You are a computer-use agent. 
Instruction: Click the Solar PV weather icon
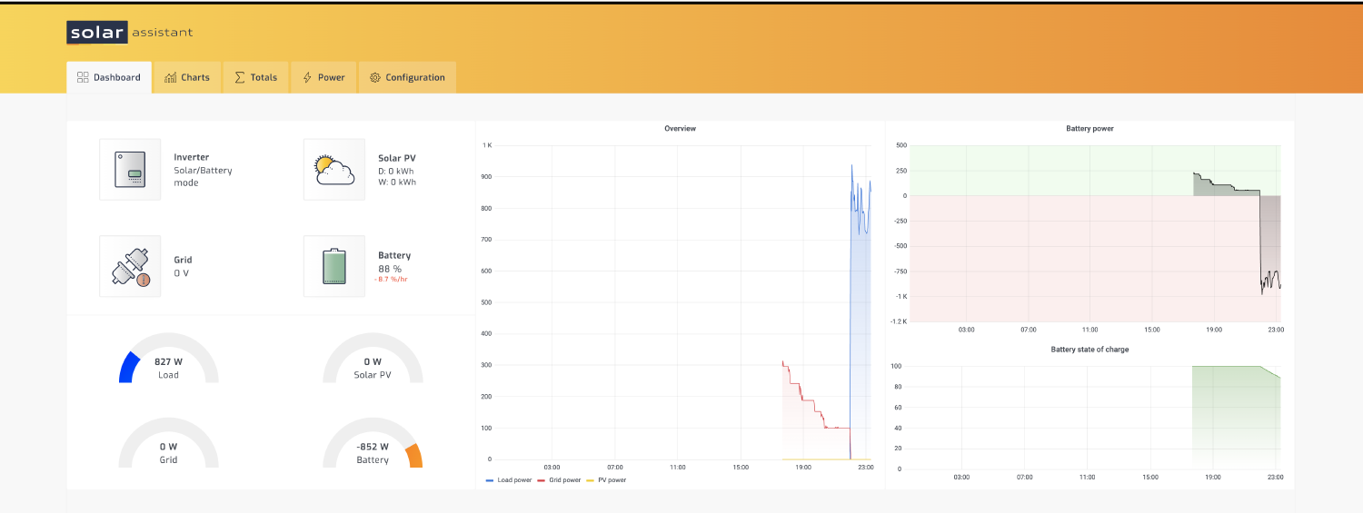(x=333, y=170)
